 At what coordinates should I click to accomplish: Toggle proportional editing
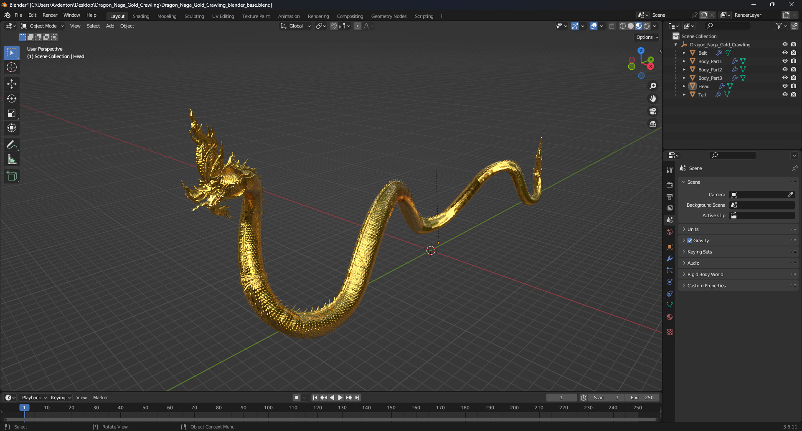358,26
